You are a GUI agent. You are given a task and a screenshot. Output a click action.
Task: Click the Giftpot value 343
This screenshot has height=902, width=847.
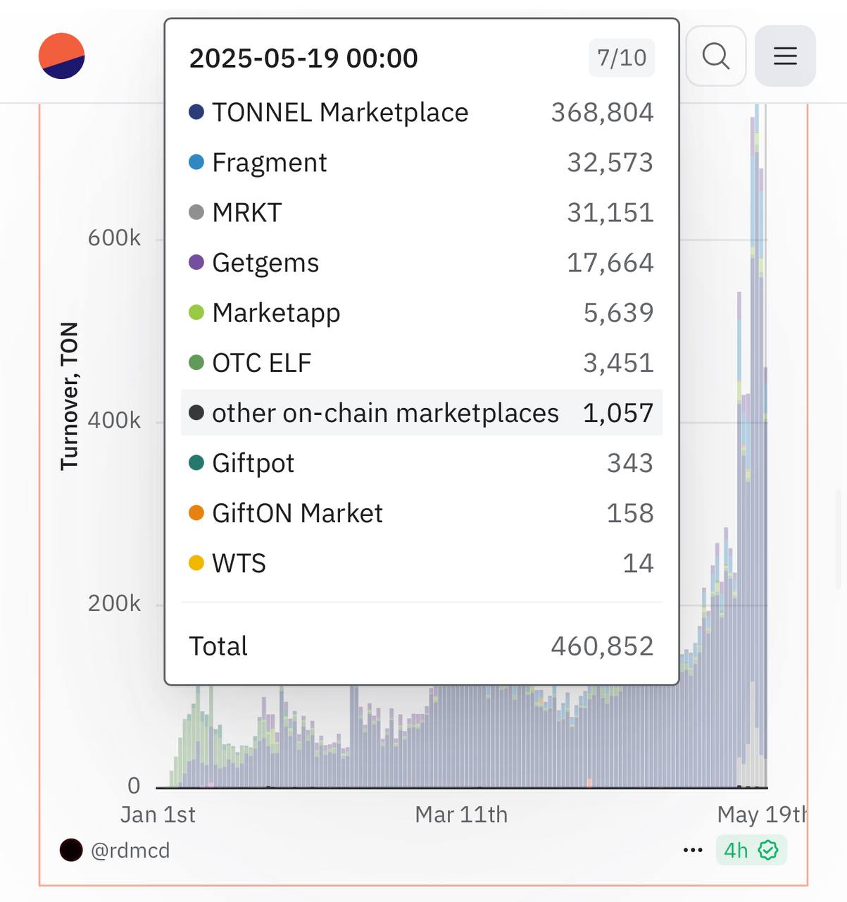[630, 463]
